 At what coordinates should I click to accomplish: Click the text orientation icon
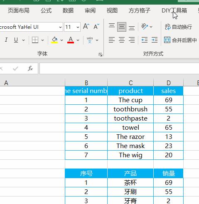145,26
